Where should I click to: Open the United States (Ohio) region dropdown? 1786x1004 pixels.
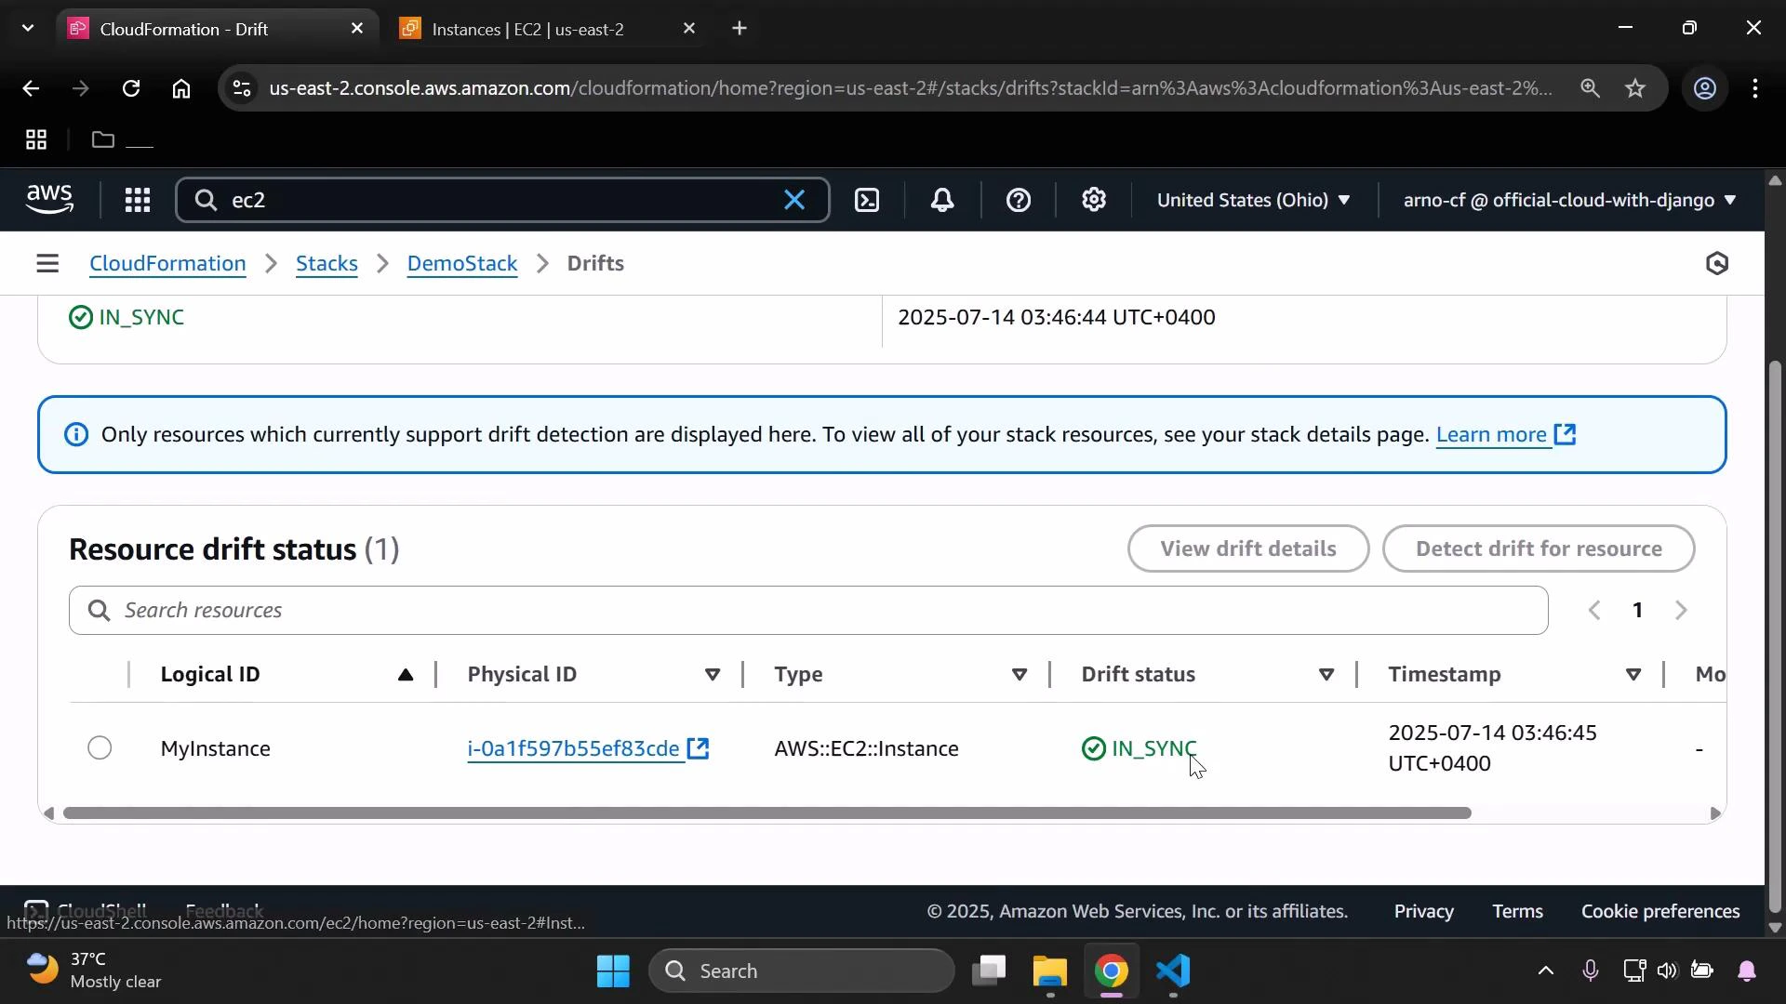point(1254,200)
